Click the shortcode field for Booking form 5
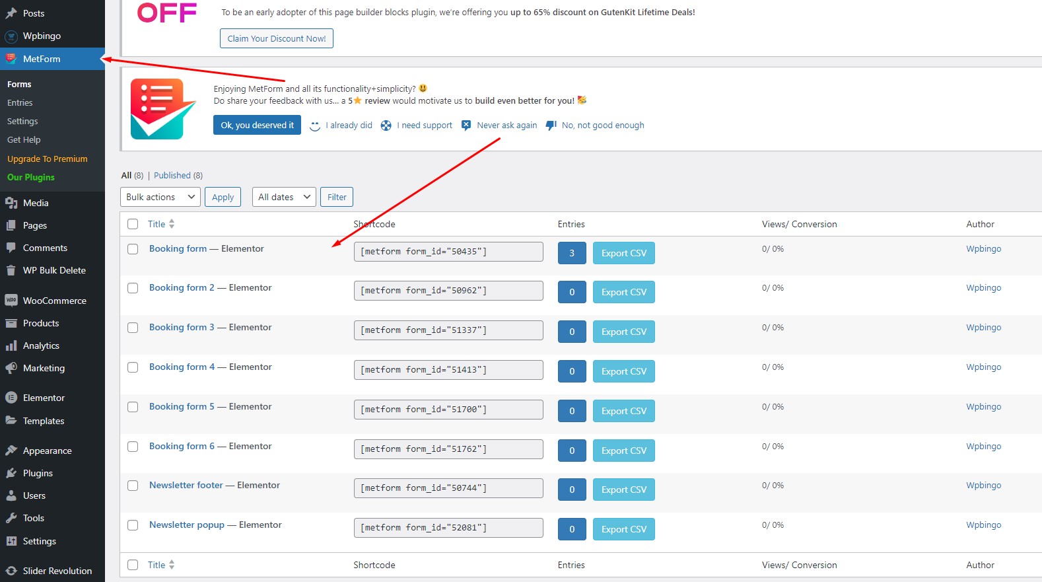Screen dimensions: 1042x582 [448, 410]
